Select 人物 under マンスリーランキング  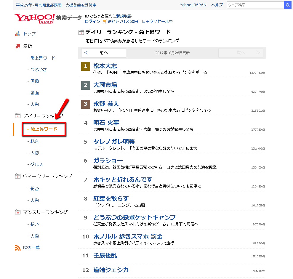pyautogui.click(x=35, y=236)
